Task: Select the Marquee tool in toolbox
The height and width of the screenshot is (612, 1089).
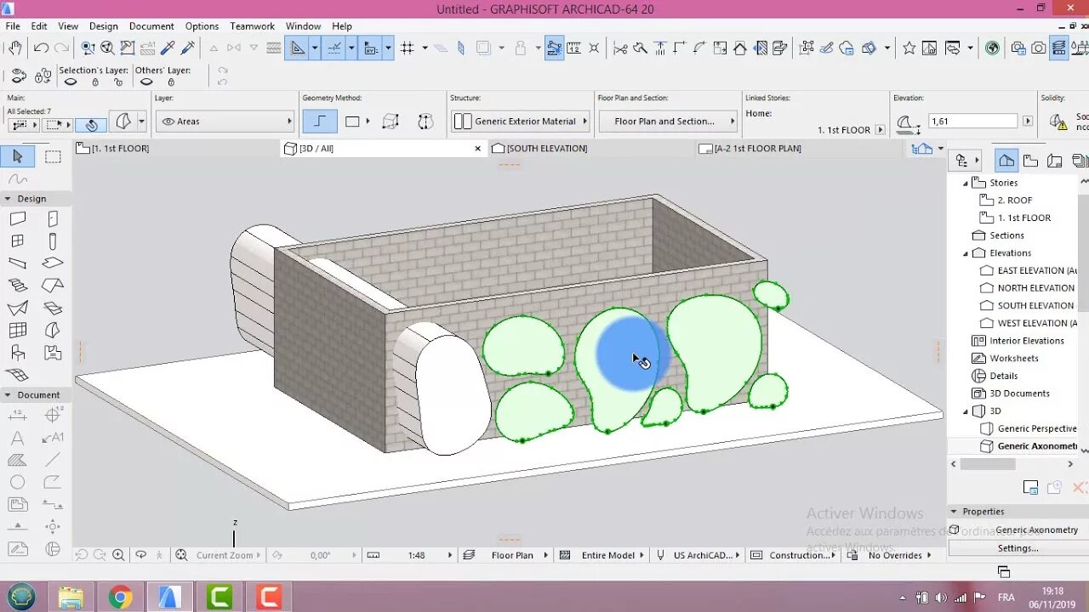Action: click(x=53, y=156)
